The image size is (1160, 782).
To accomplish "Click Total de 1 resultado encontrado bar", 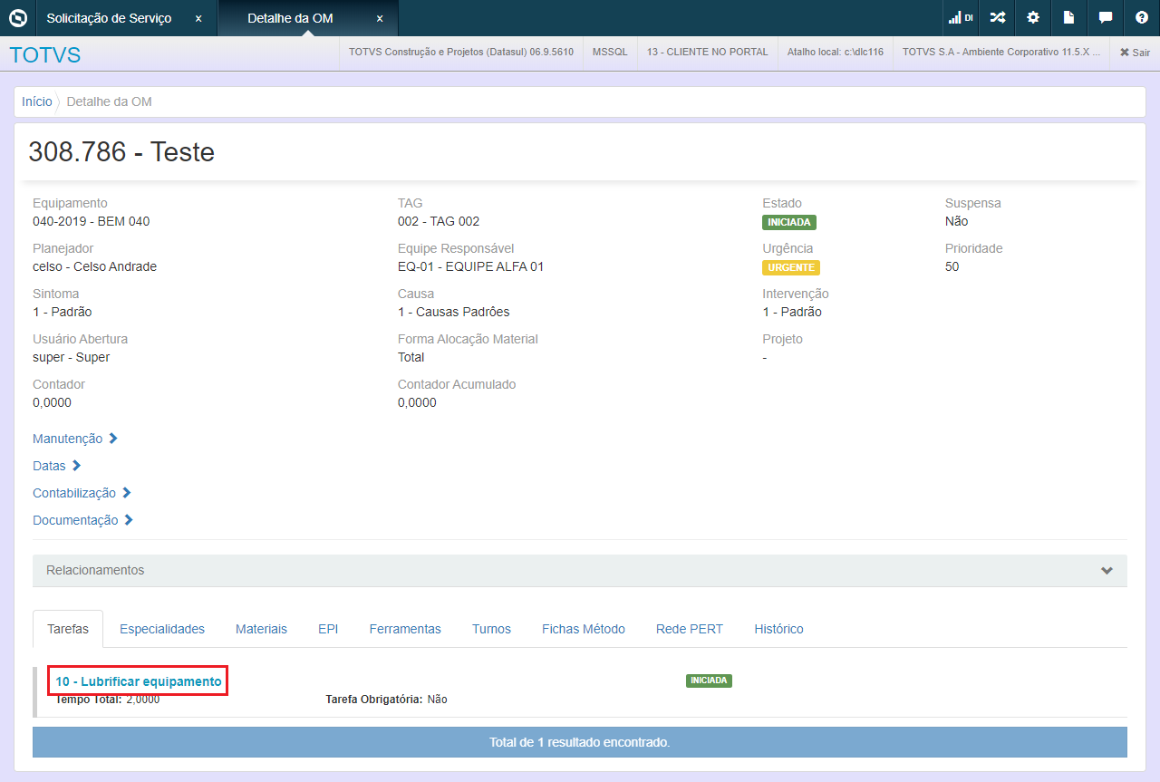I will coord(580,741).
